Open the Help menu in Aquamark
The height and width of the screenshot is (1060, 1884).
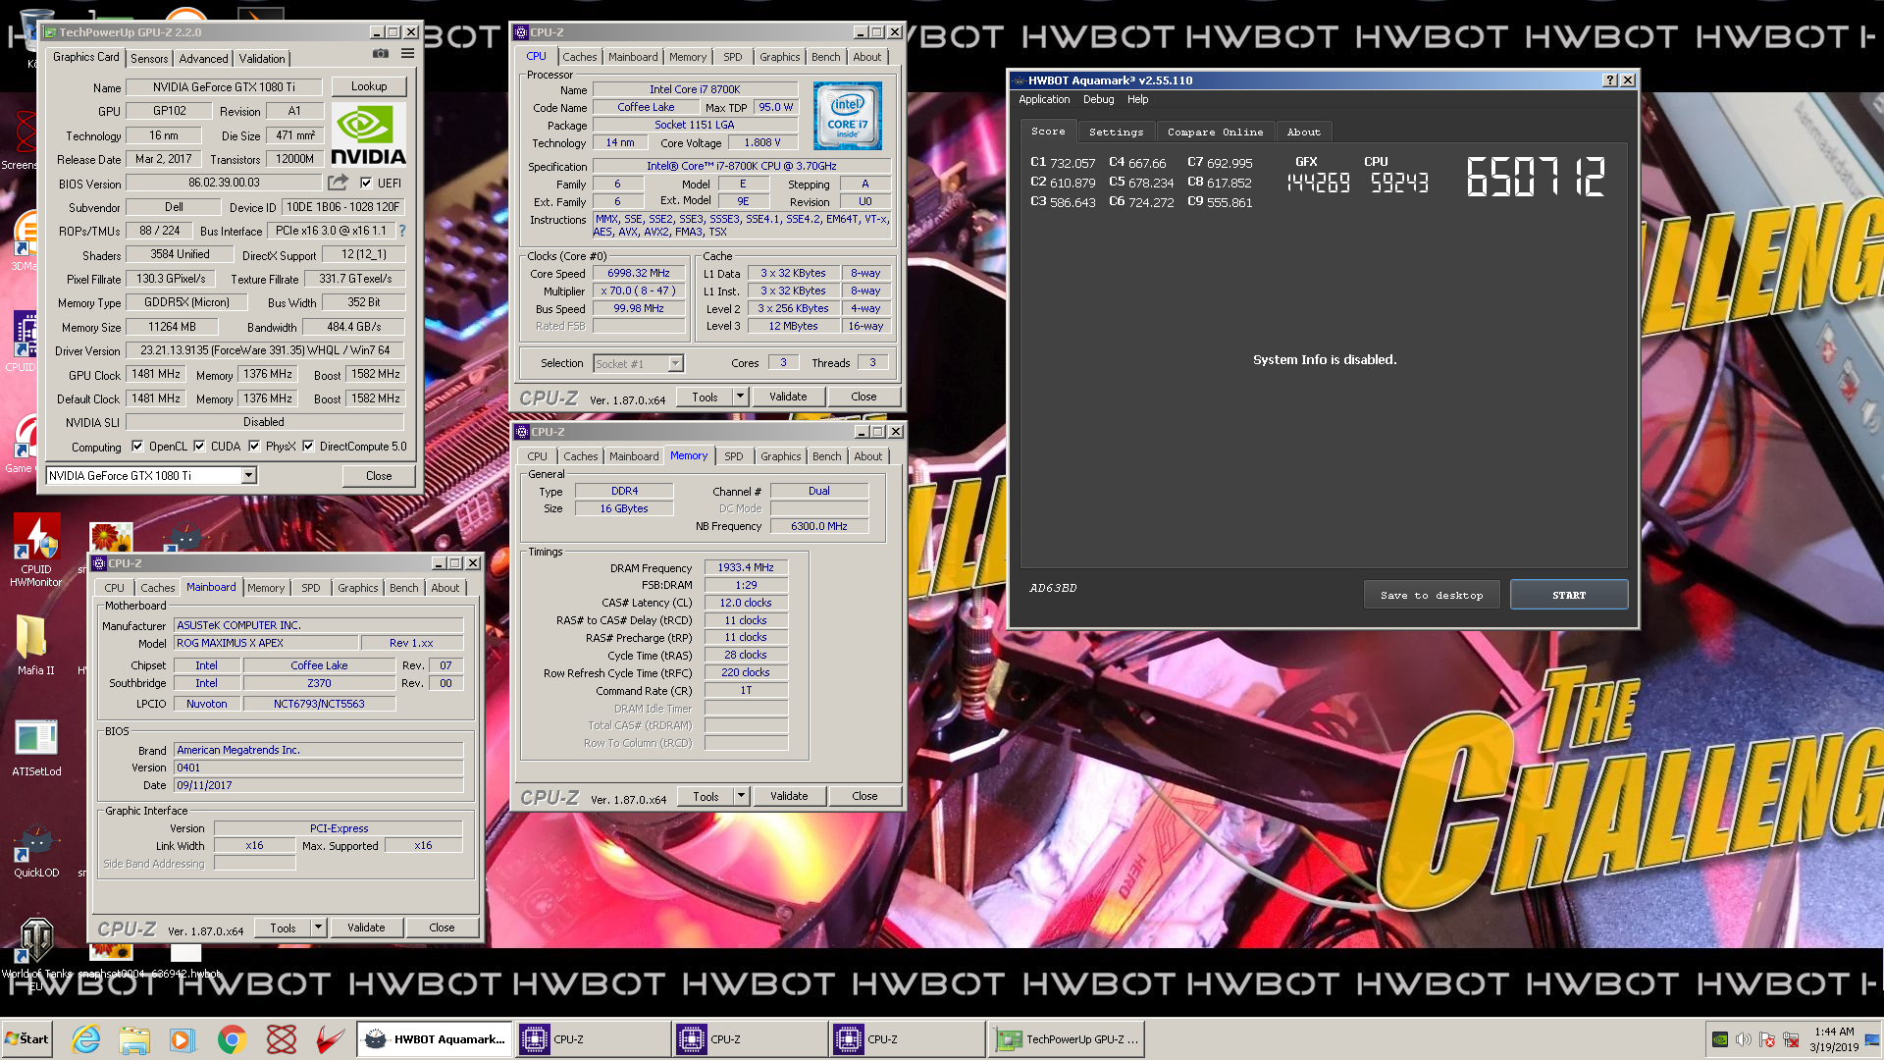click(1137, 99)
